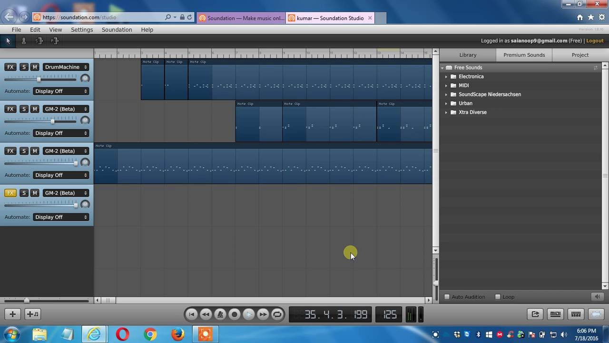The image size is (609, 343).
Task: Open the DrumMachine instrument dropdown
Action: coord(66,67)
